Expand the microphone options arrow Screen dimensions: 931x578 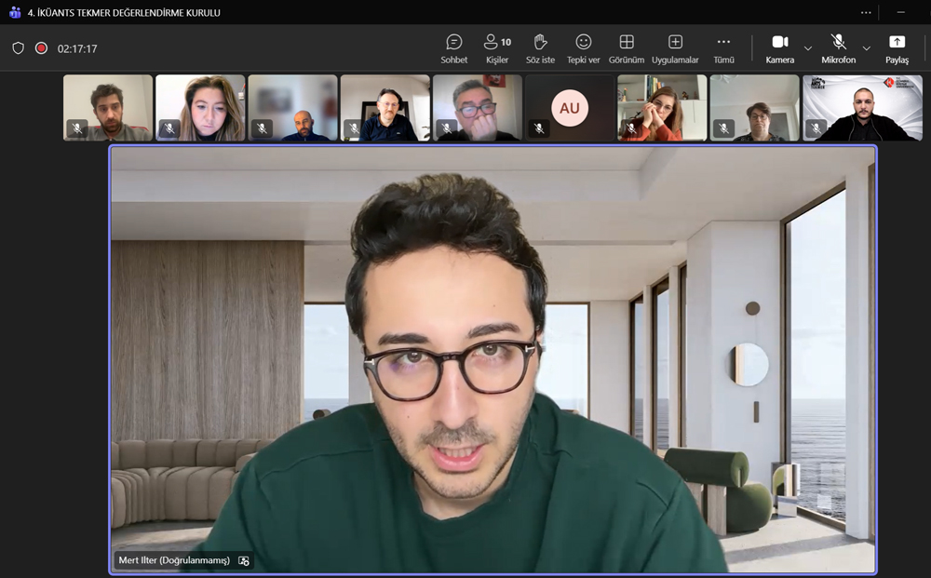coord(867,48)
